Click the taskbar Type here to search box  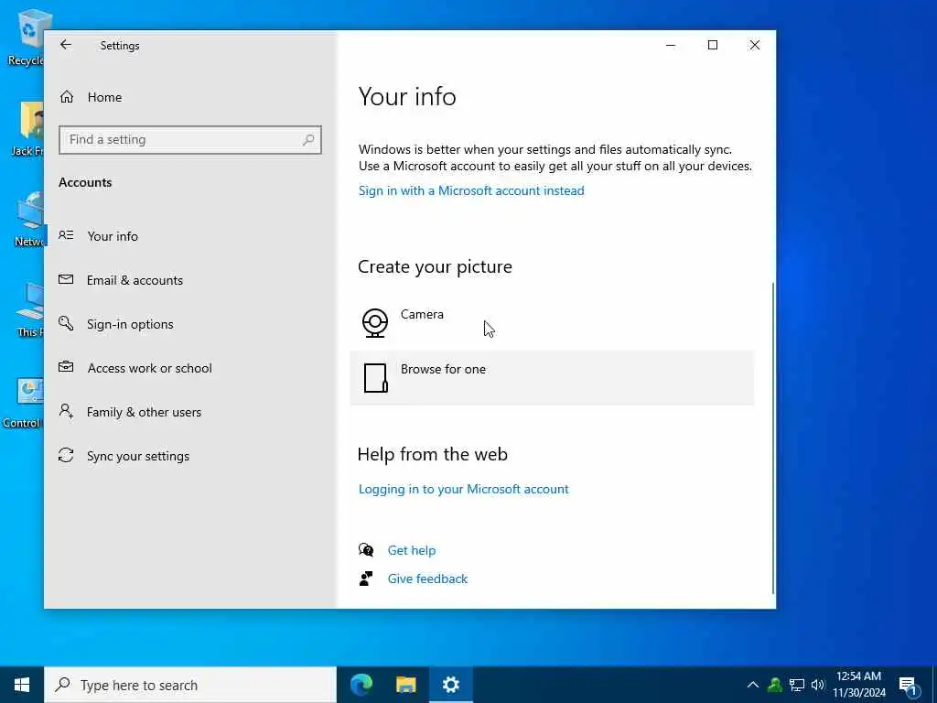pos(190,685)
